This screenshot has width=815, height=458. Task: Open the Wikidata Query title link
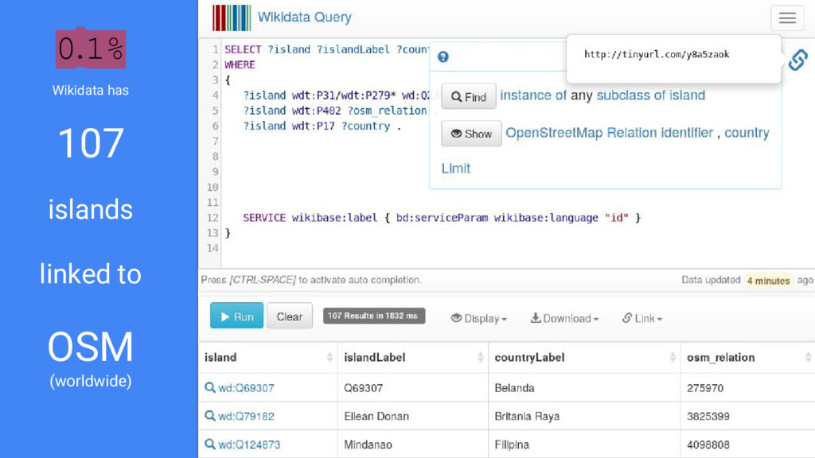(305, 17)
